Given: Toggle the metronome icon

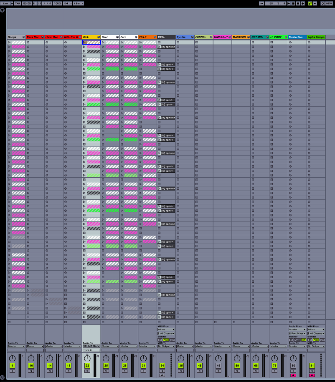Looking at the screenshot, I should (66, 3).
